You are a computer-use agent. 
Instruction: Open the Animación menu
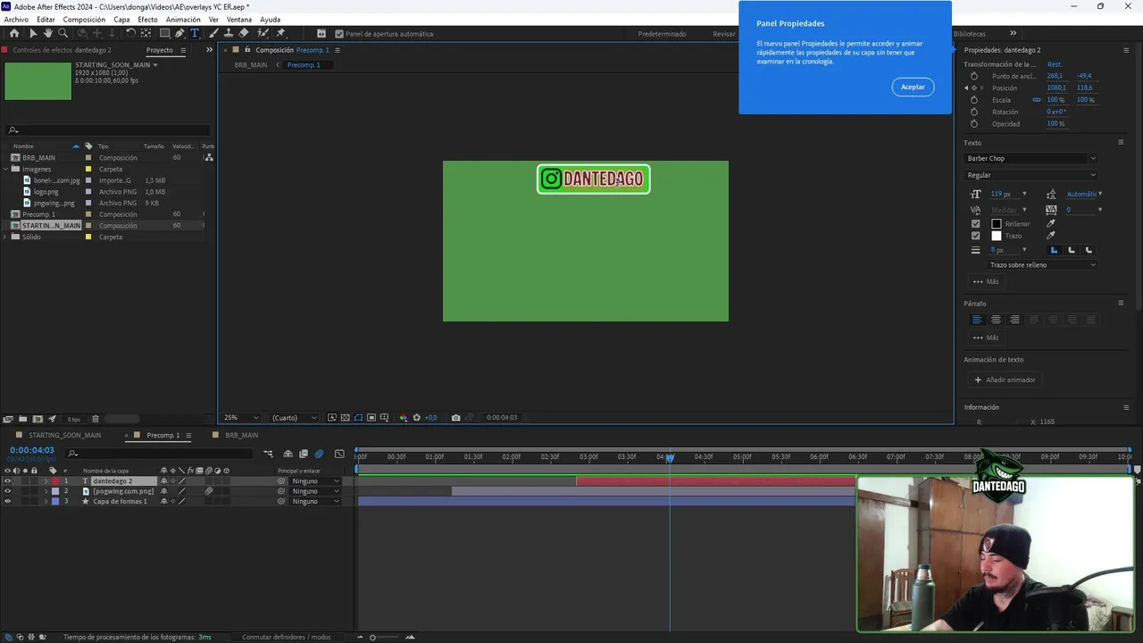(183, 19)
